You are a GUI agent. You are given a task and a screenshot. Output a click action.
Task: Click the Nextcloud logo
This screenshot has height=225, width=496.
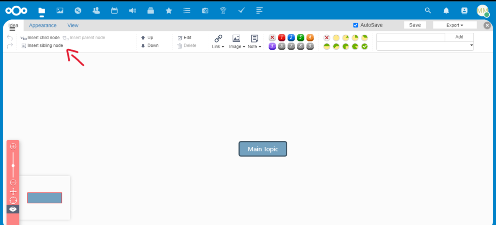(x=16, y=11)
